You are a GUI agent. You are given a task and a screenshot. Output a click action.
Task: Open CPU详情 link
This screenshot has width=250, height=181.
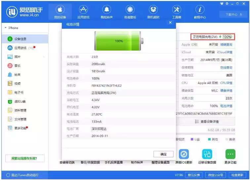(226, 83)
